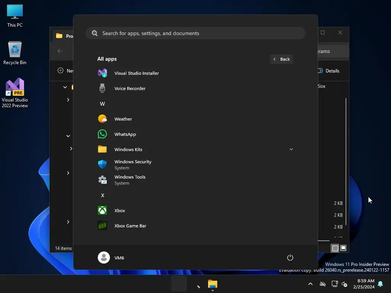Focus the Start menu search box

195,34
